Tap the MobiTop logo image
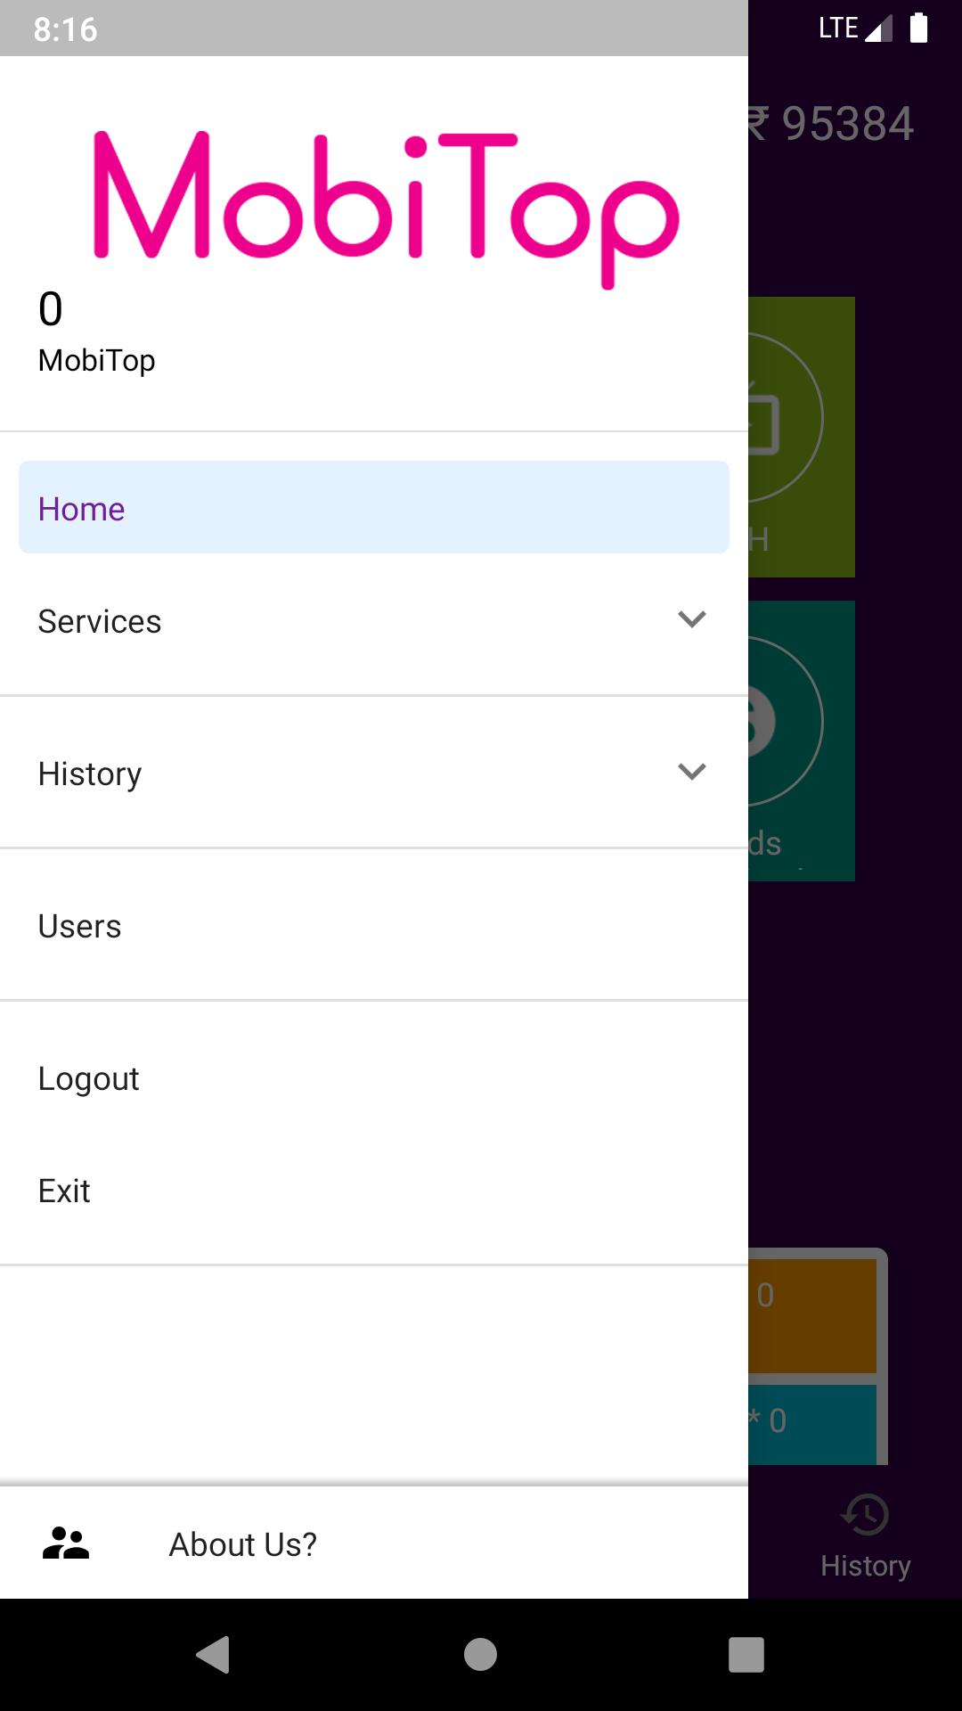The width and height of the screenshot is (962, 1711). point(387,209)
